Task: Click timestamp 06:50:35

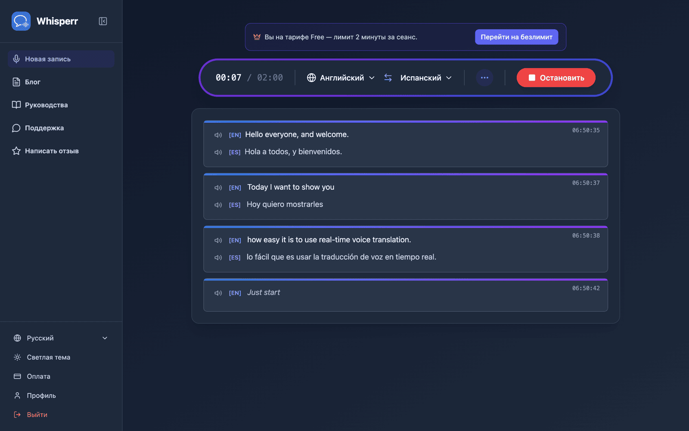Action: click(x=586, y=130)
